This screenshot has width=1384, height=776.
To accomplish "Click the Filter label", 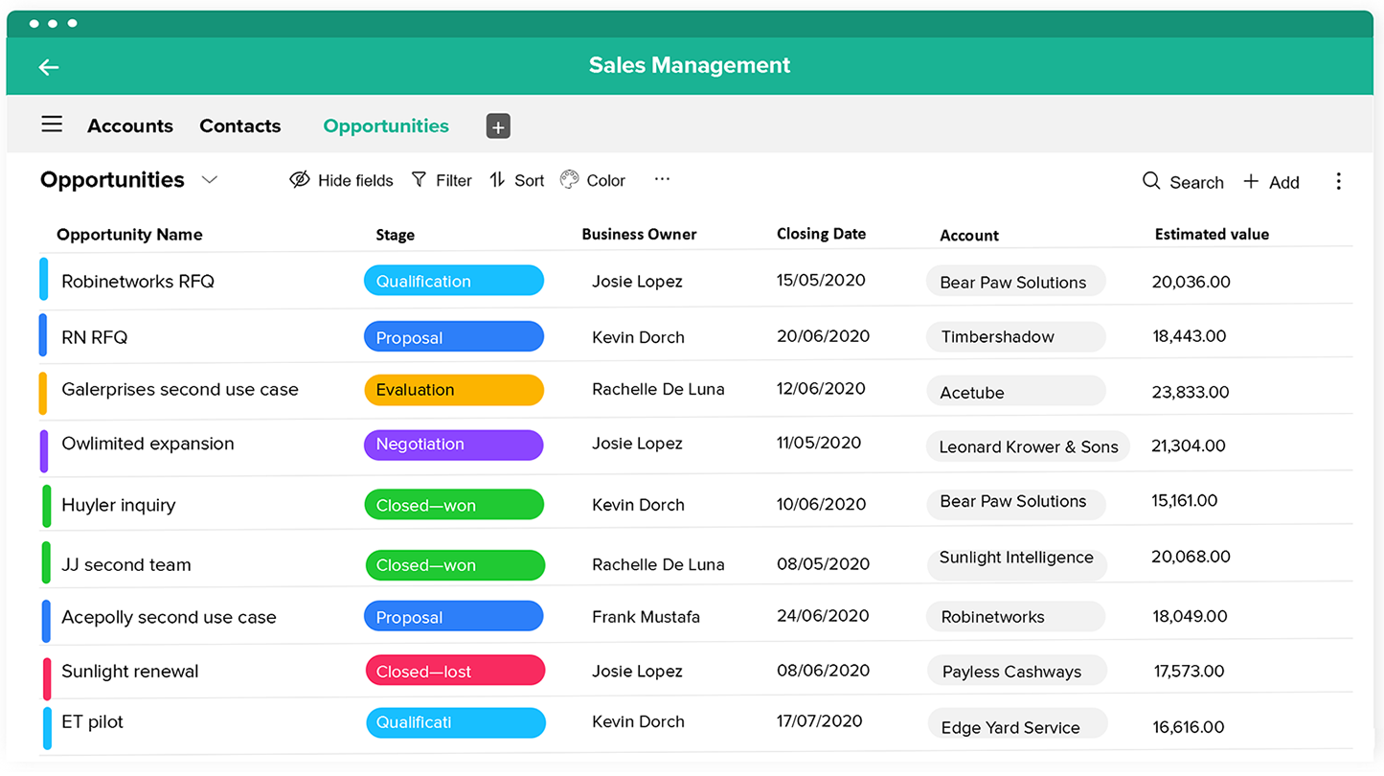I will tap(454, 180).
